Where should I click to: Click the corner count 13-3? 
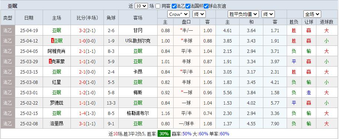pos(111,103)
